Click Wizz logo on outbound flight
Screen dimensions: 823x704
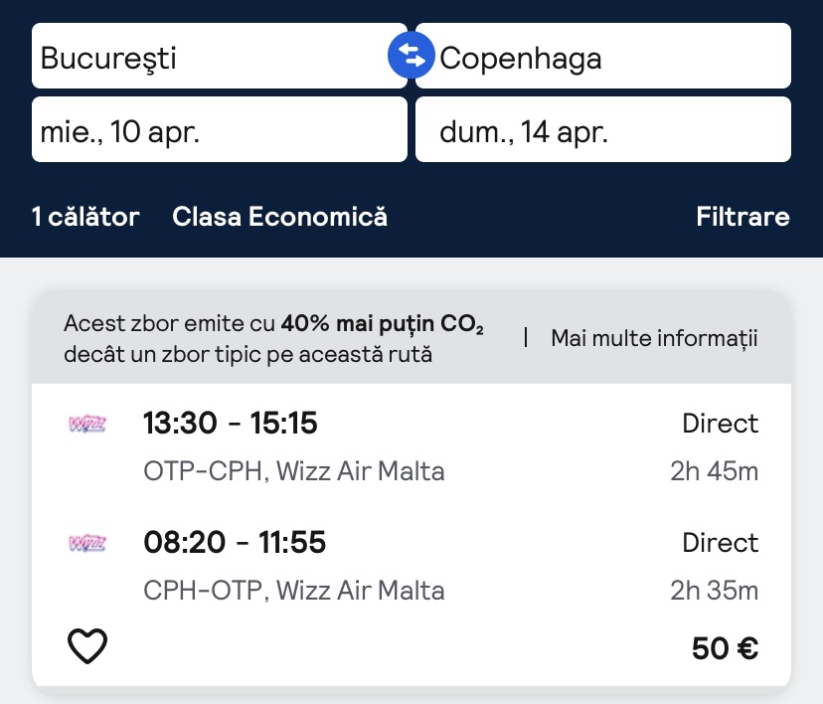click(87, 424)
